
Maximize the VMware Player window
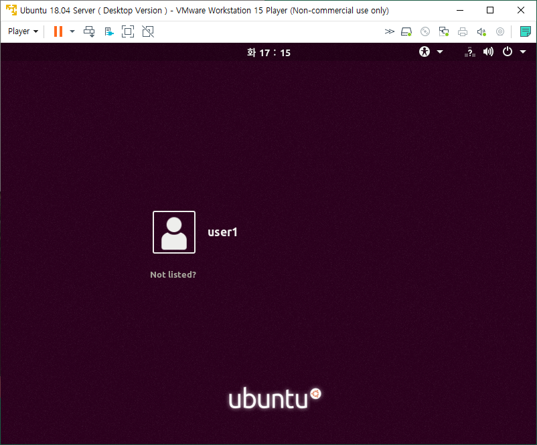490,10
